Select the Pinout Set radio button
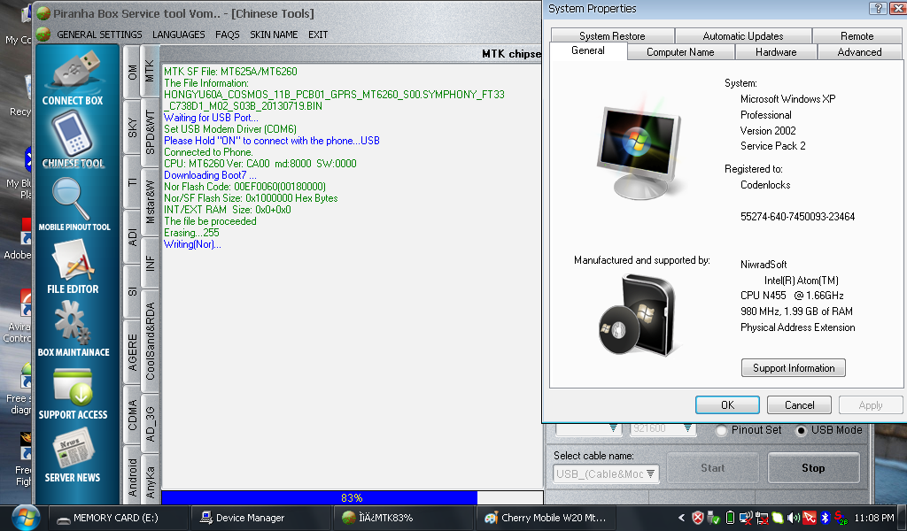Viewport: 907px width, 531px height. (x=722, y=430)
